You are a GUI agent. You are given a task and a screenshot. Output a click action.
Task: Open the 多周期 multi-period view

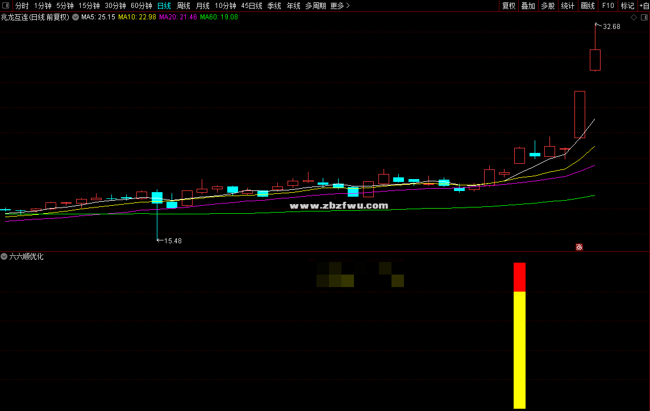[315, 6]
